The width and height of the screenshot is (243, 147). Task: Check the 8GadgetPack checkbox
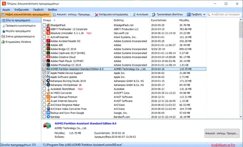pyautogui.click(x=44, y=25)
